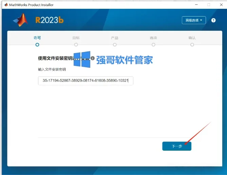The height and width of the screenshot is (175, 227).
Task: Select the 产品 step tab
Action: 115,38
